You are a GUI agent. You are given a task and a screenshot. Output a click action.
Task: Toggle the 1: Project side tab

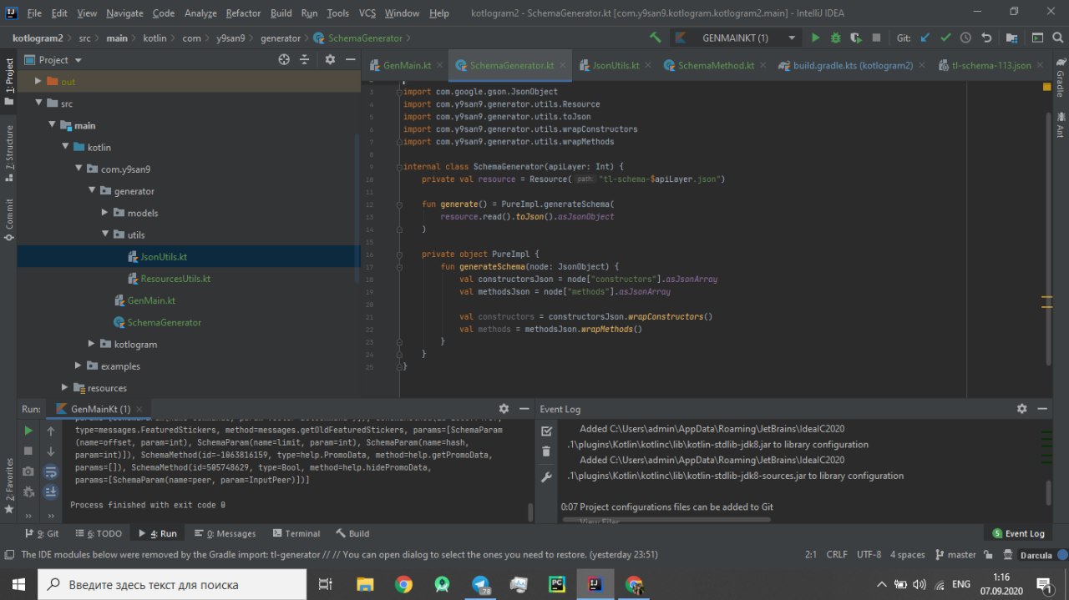[x=8, y=81]
